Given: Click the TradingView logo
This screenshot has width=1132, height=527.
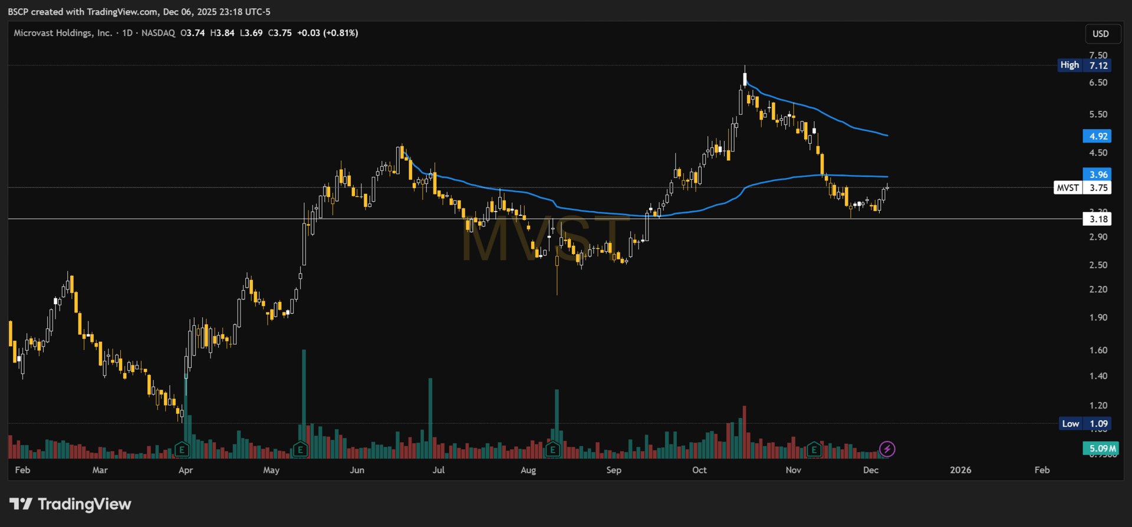Looking at the screenshot, I should (70, 504).
